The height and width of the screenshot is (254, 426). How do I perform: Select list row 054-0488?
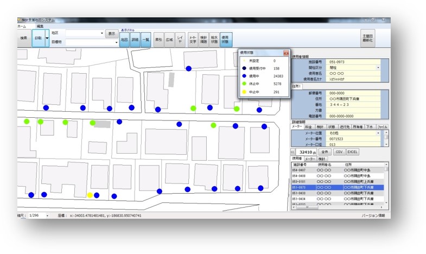[x=338, y=176]
